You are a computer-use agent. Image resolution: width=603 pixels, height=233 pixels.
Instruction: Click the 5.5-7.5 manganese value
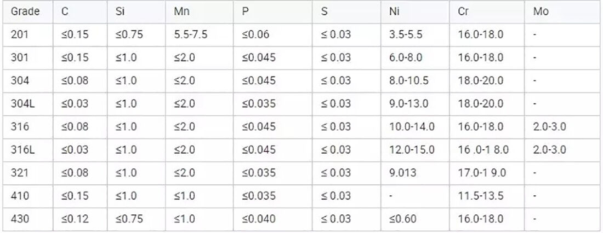190,34
